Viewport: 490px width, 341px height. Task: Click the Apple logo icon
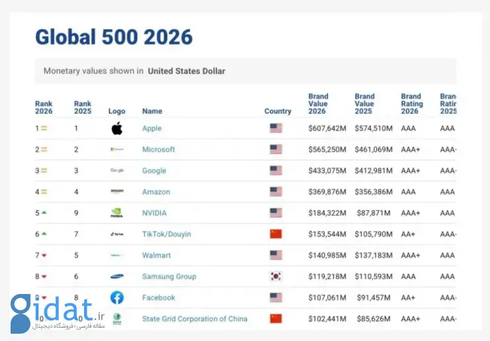point(117,128)
